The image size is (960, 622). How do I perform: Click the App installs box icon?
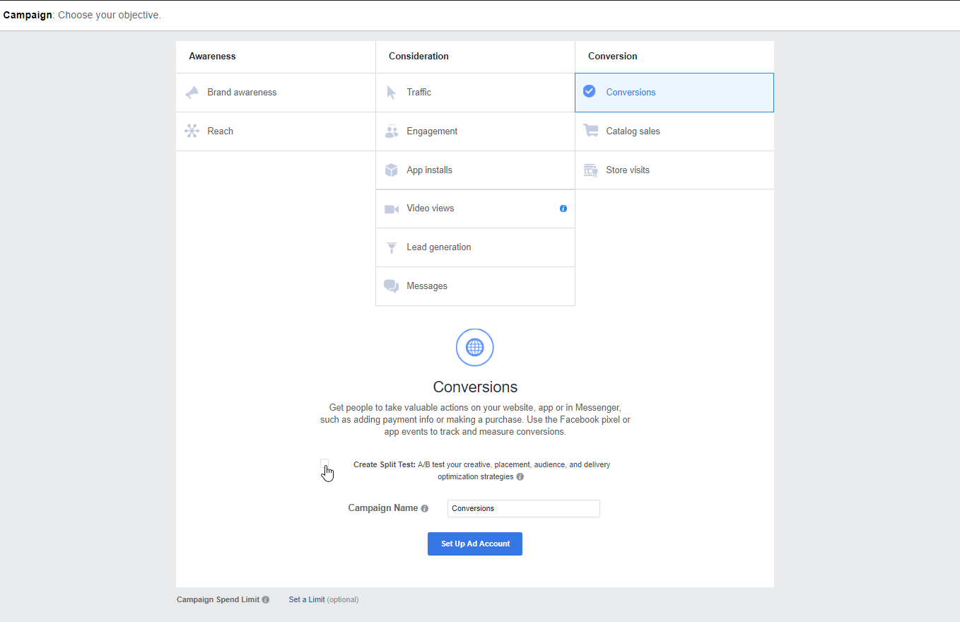(391, 170)
